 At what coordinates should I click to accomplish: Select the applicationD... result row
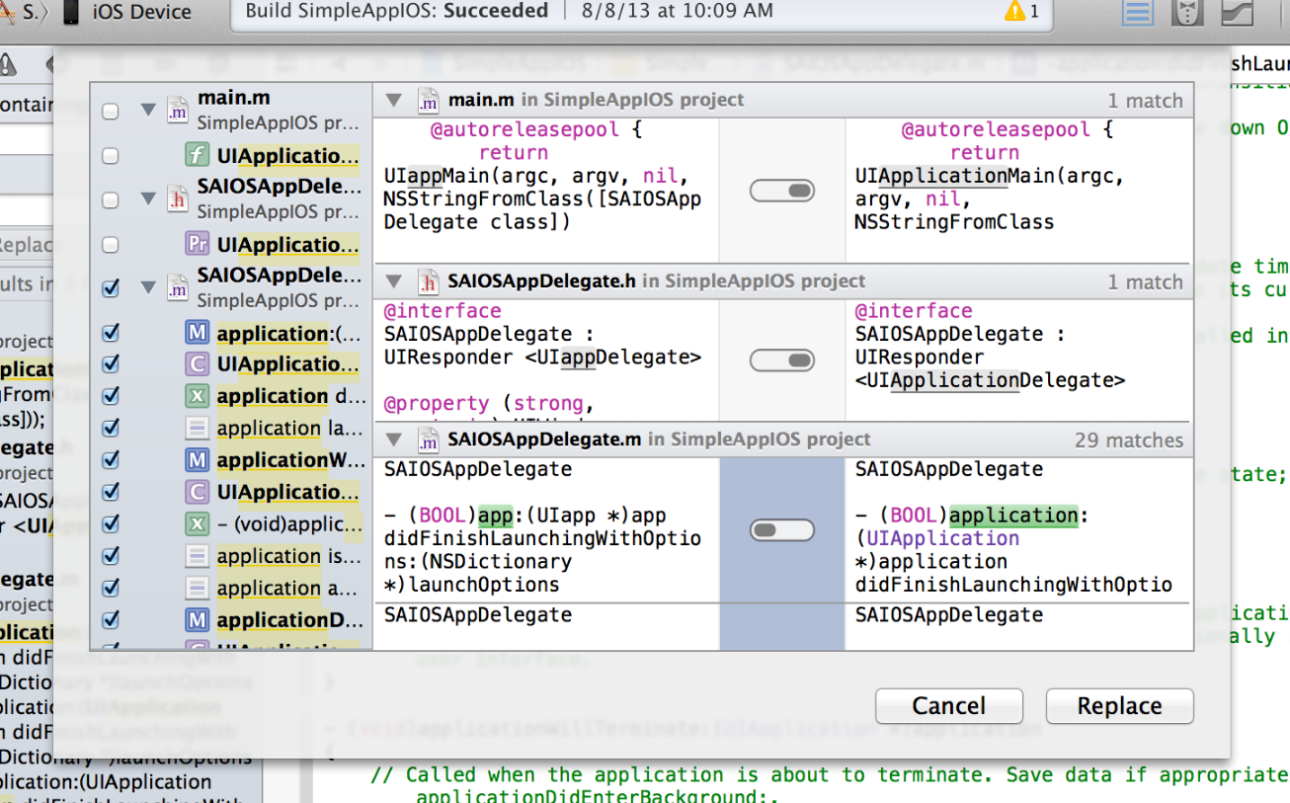[231, 619]
